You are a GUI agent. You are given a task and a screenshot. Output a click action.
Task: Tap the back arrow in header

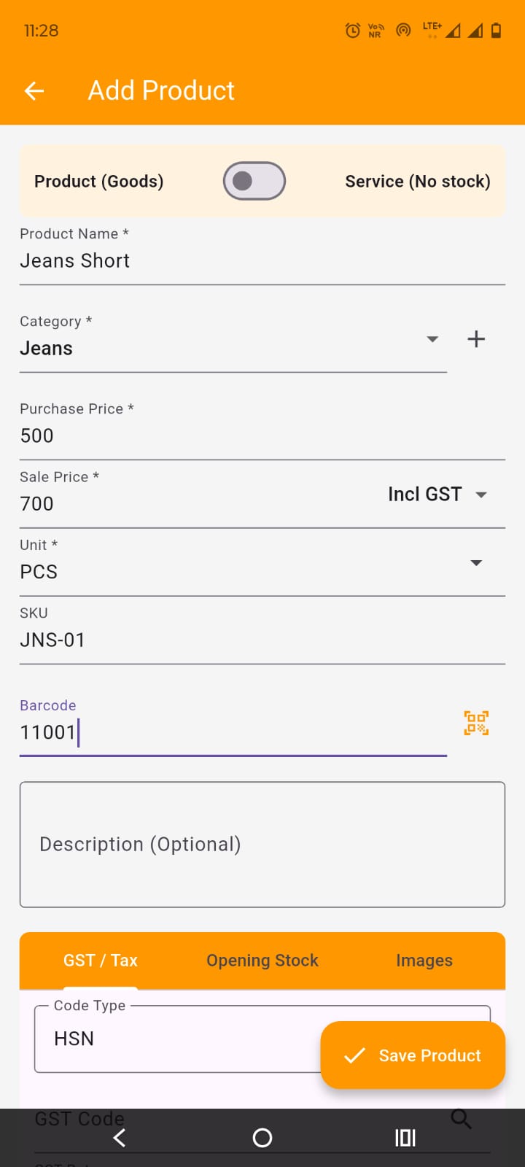point(34,90)
